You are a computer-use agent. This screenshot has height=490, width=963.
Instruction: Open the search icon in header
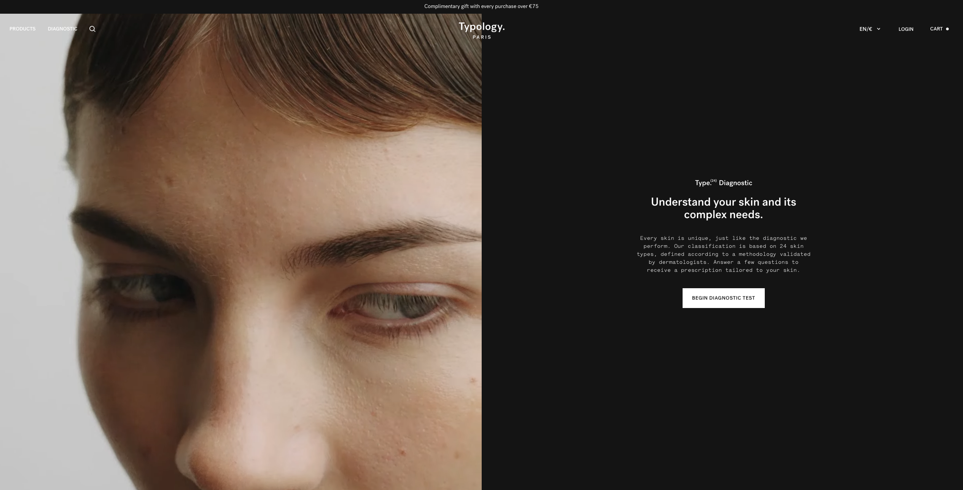[92, 29]
